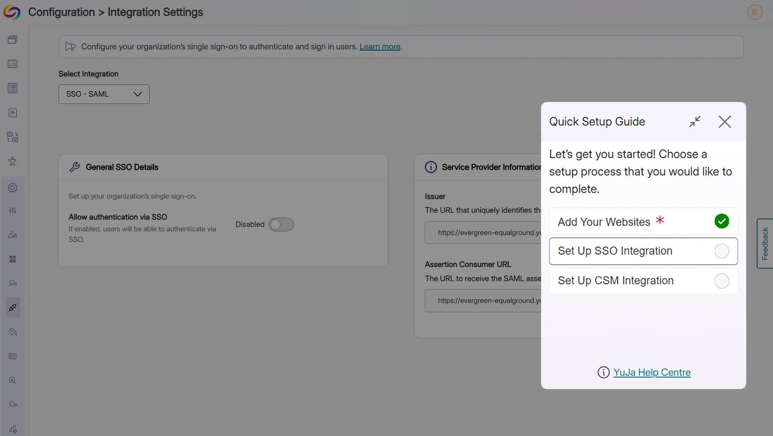Open the Settings gear in left sidebar
This screenshot has width=773, height=436.
[13, 187]
